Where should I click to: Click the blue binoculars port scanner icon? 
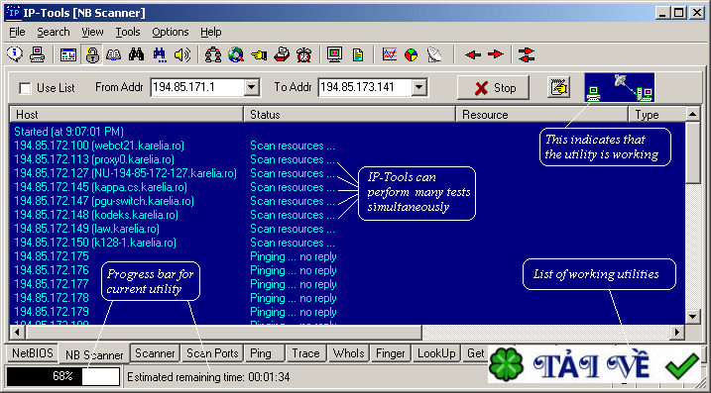click(x=160, y=54)
